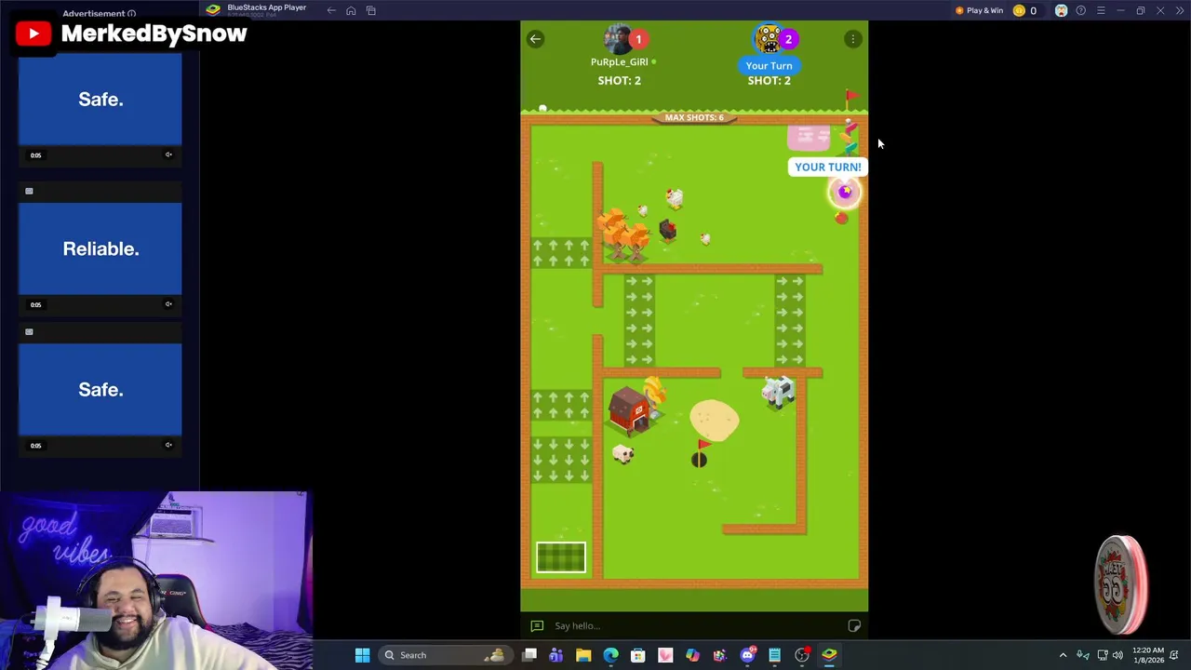Tap the red barn on the course
The width and height of the screenshot is (1191, 670).
tap(631, 410)
